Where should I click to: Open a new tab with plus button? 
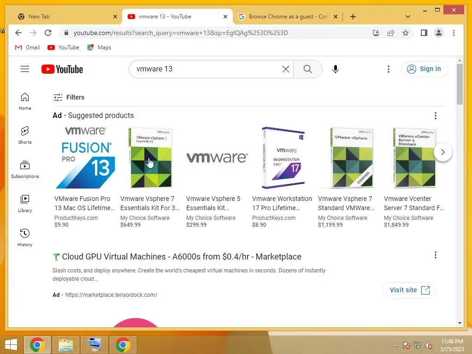[x=353, y=17]
